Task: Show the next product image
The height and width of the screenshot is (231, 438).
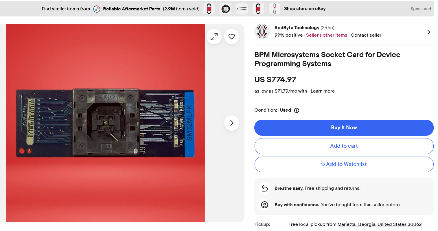Action: point(232,123)
